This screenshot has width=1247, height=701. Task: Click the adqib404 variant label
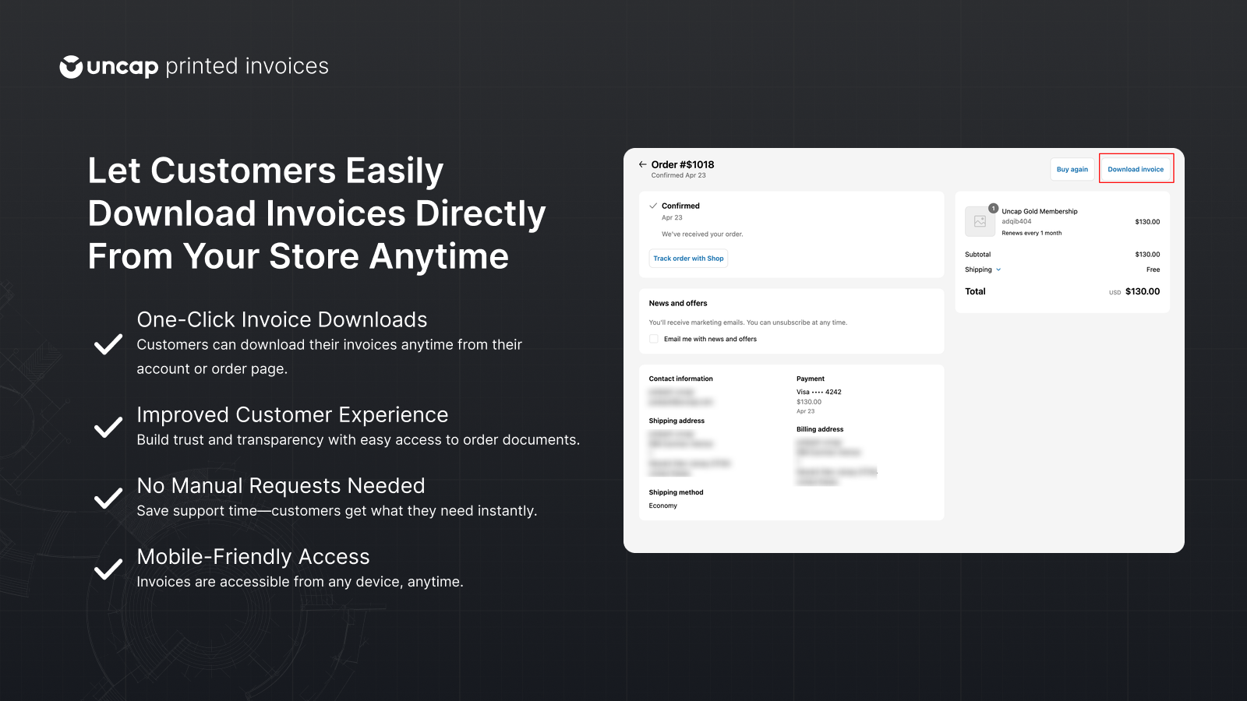click(x=1016, y=221)
